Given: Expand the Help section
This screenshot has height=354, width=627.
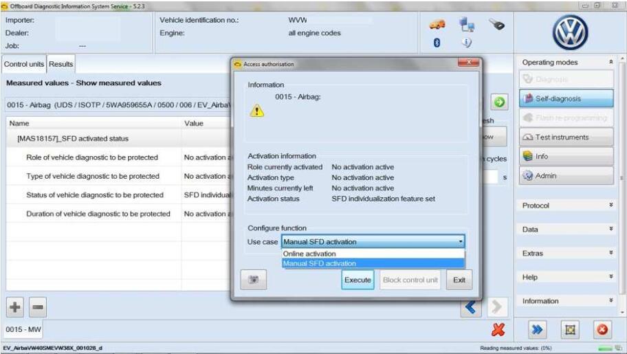Looking at the screenshot, I should click(611, 276).
